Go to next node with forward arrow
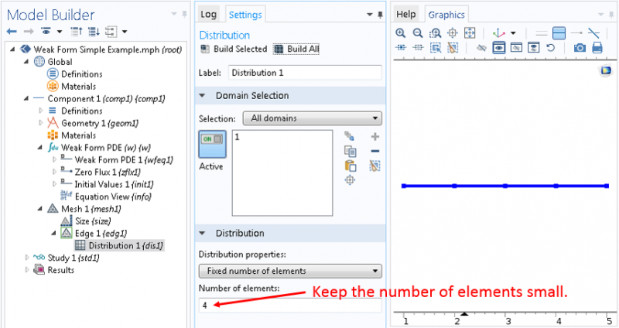 (29, 32)
